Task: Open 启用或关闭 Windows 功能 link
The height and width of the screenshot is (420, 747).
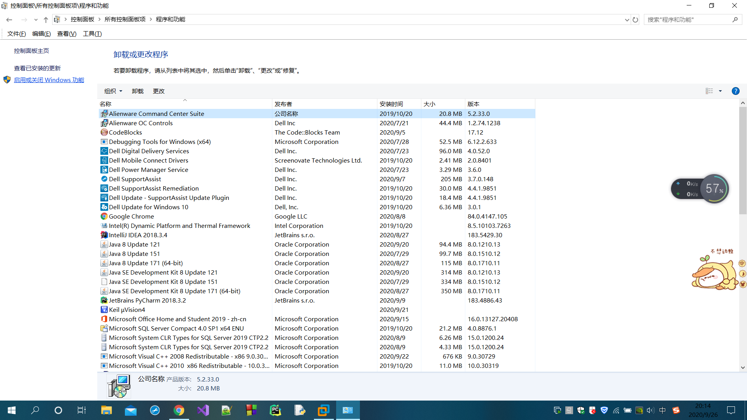Action: (x=49, y=80)
